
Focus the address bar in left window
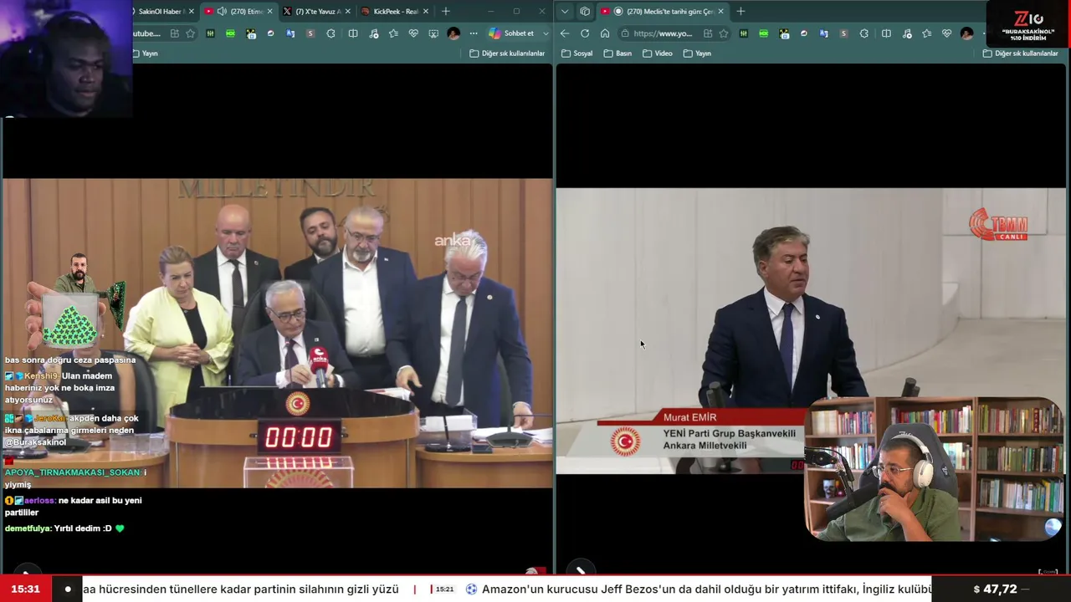point(147,33)
